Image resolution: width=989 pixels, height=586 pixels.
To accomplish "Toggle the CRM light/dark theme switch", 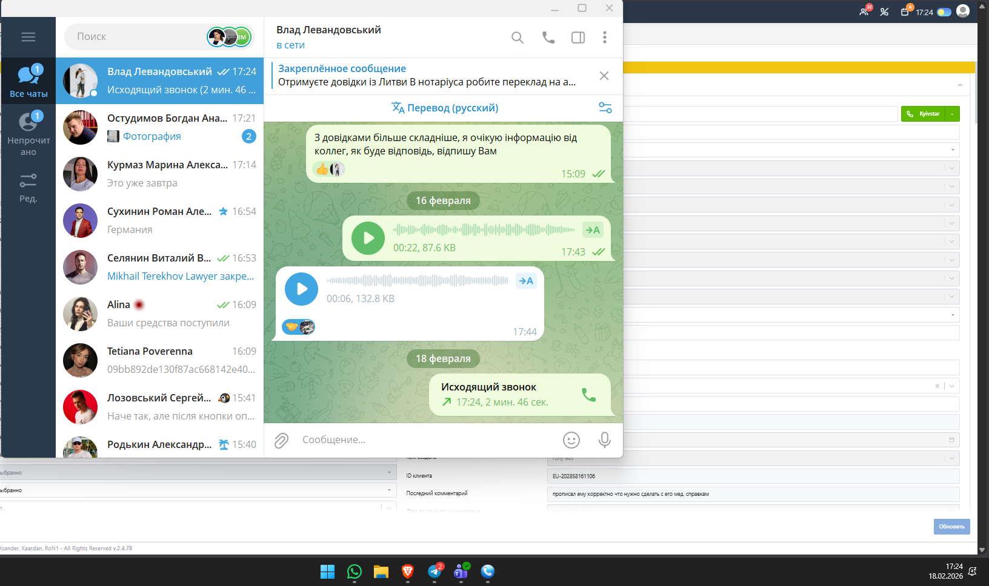I will tap(944, 12).
